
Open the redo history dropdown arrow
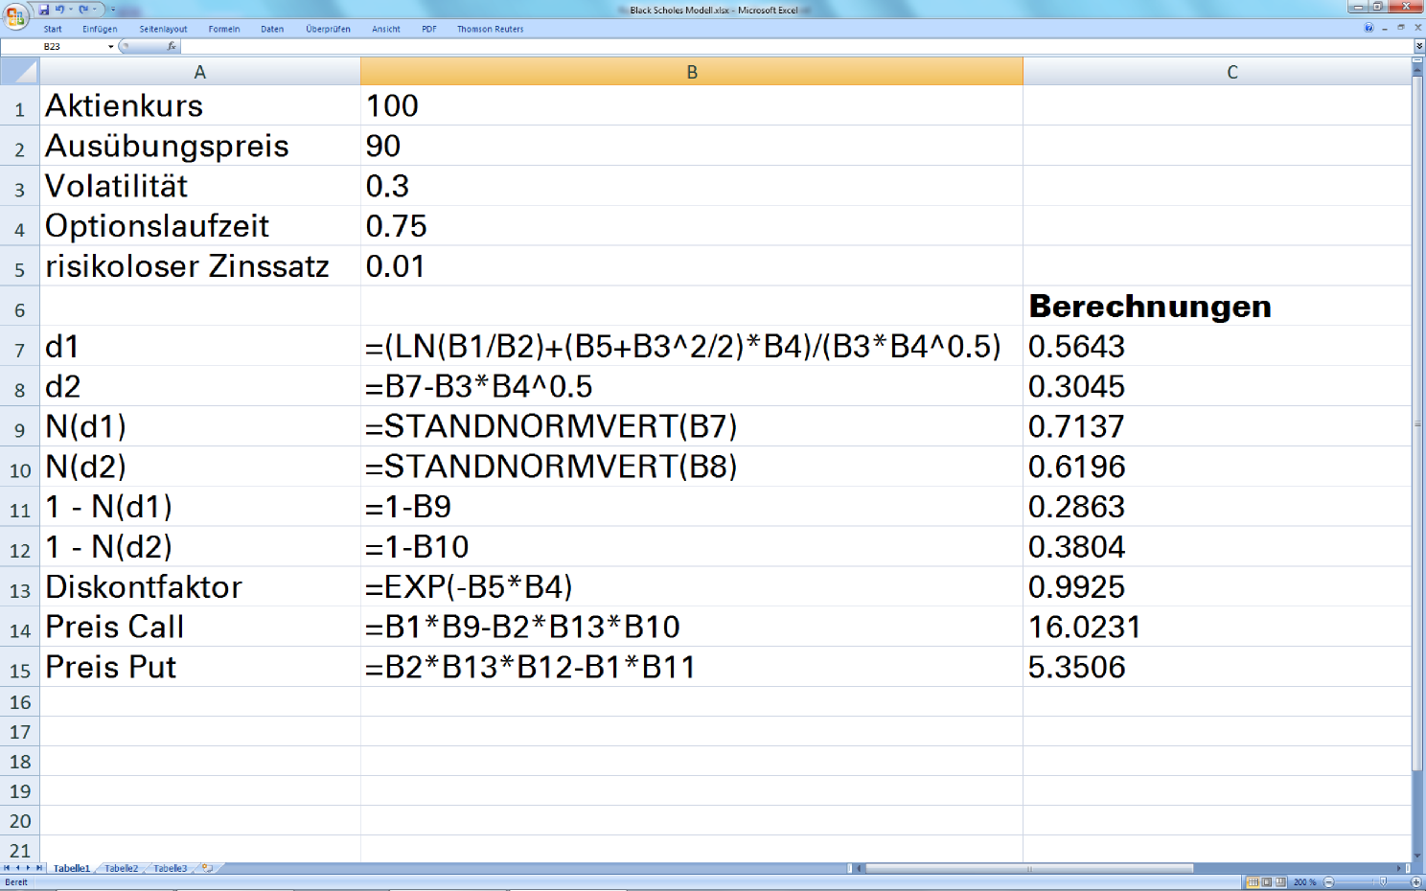(x=94, y=10)
